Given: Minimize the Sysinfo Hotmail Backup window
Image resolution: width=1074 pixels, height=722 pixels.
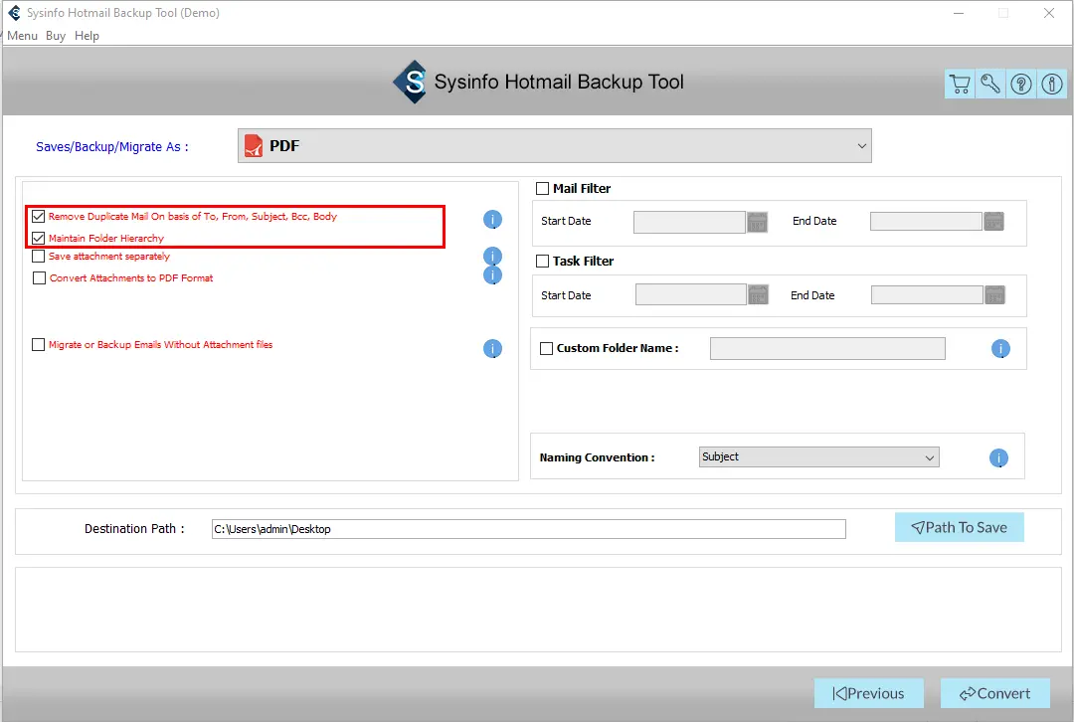Looking at the screenshot, I should pos(959,13).
